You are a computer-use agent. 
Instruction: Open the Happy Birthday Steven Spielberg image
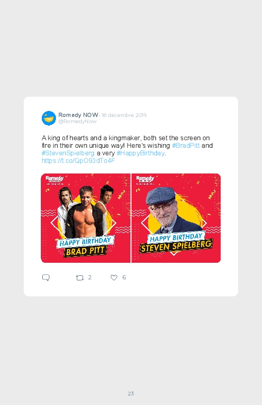tap(176, 218)
